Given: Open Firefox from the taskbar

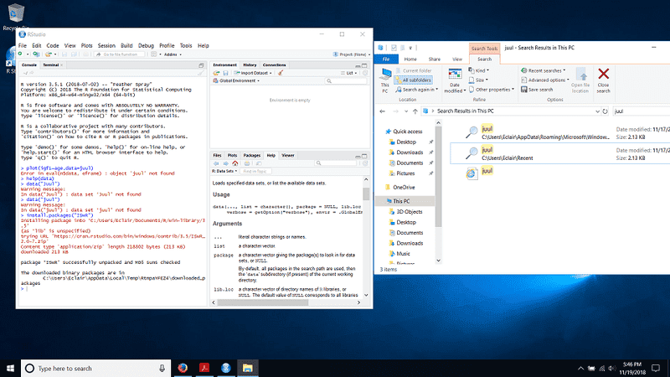Looking at the screenshot, I should 181,368.
